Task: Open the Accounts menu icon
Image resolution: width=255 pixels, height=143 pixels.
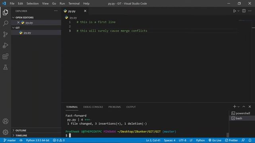Action: pos(5,121)
